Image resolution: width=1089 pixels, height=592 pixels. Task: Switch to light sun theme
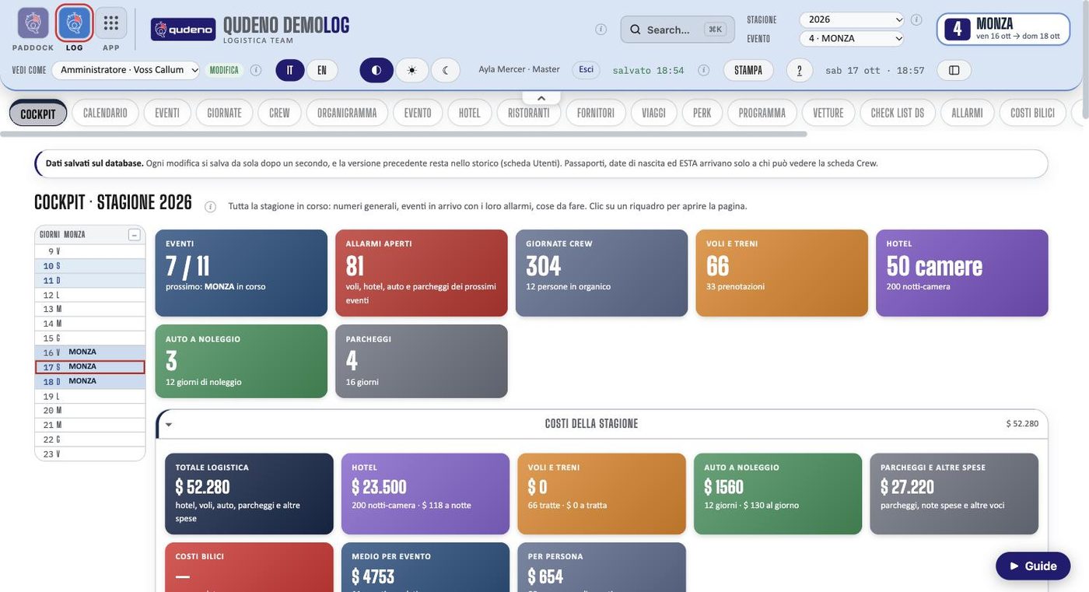tap(411, 70)
